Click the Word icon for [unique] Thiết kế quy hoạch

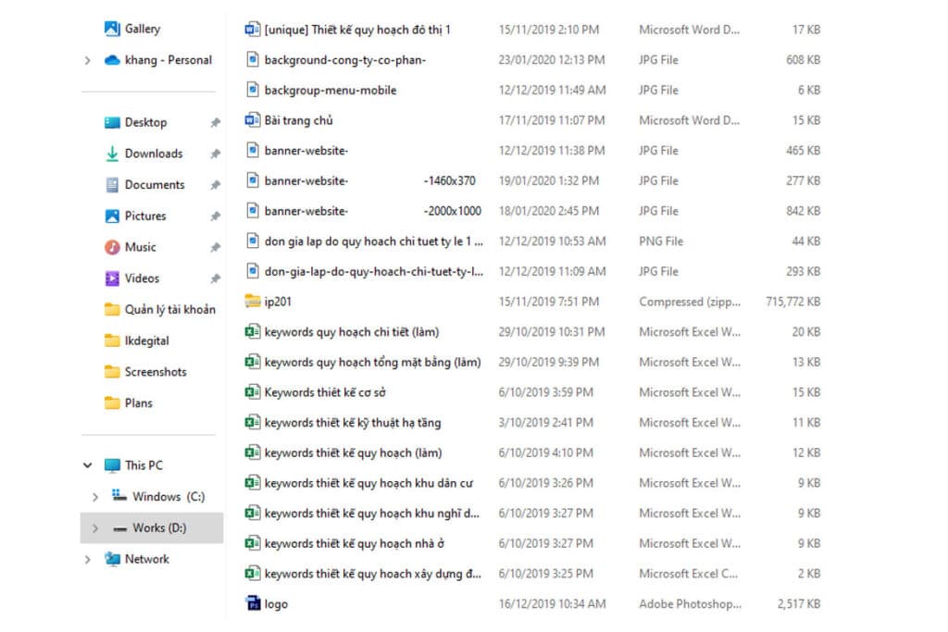point(252,29)
